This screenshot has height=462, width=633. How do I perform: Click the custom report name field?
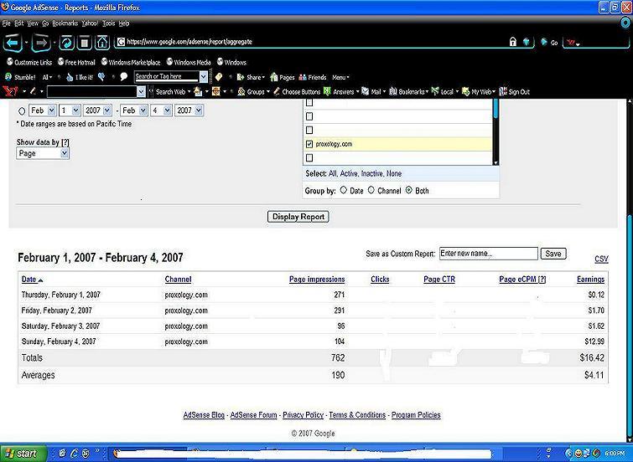click(x=488, y=254)
